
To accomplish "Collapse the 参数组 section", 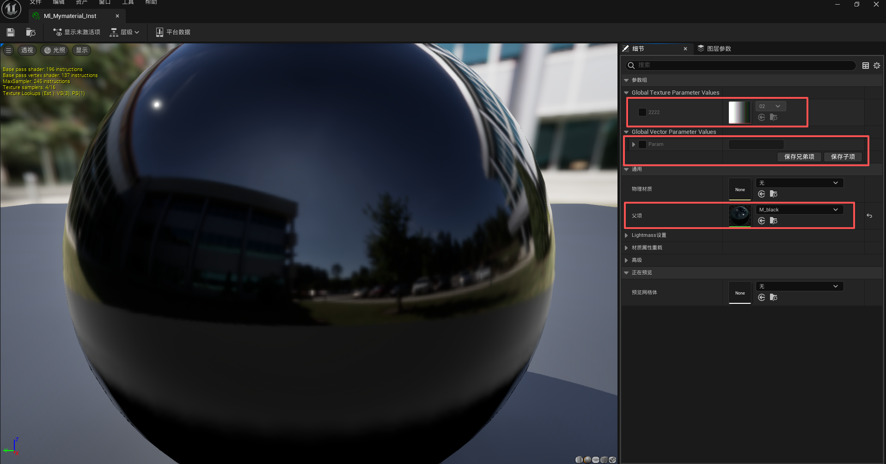I will pyautogui.click(x=626, y=80).
